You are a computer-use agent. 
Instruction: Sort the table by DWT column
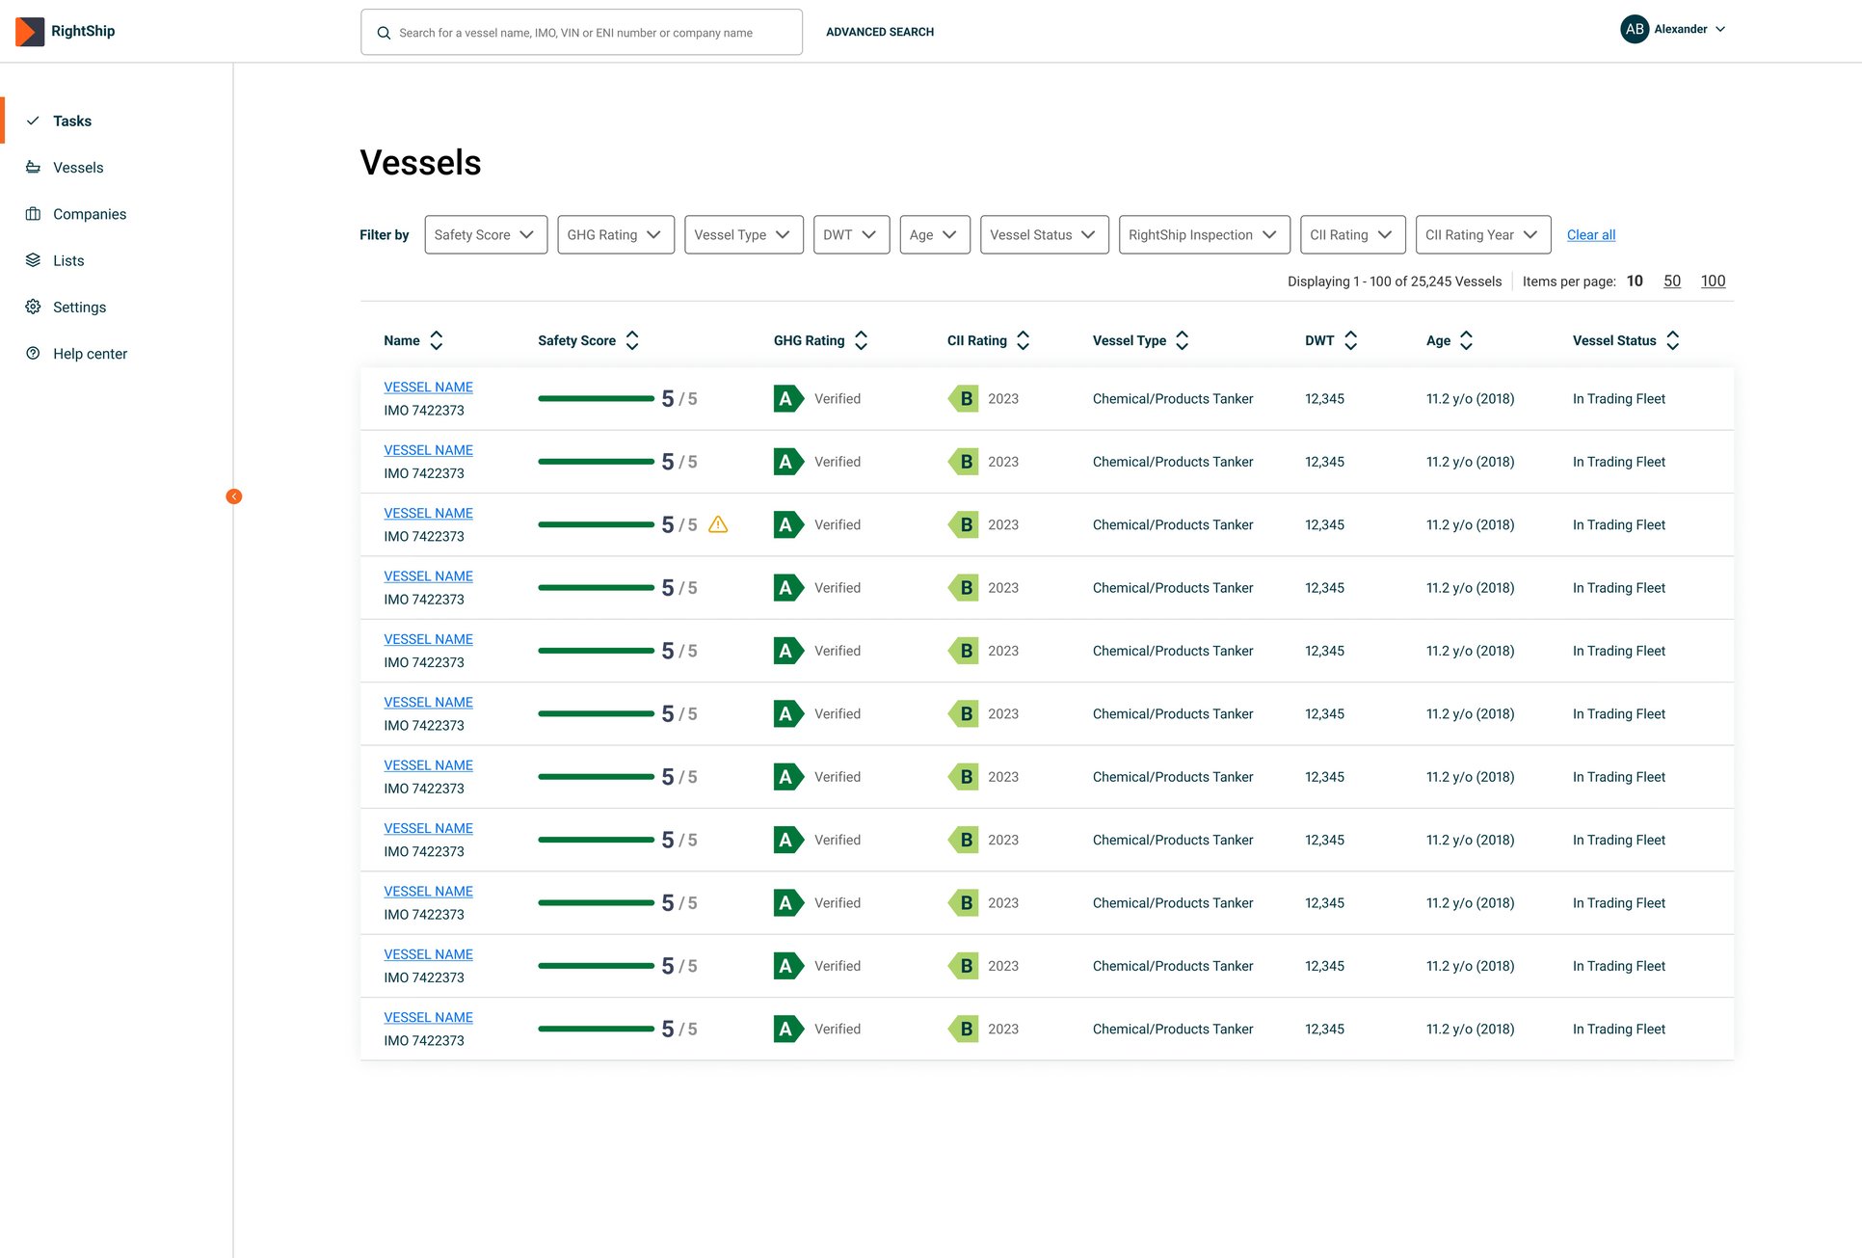tap(1352, 339)
